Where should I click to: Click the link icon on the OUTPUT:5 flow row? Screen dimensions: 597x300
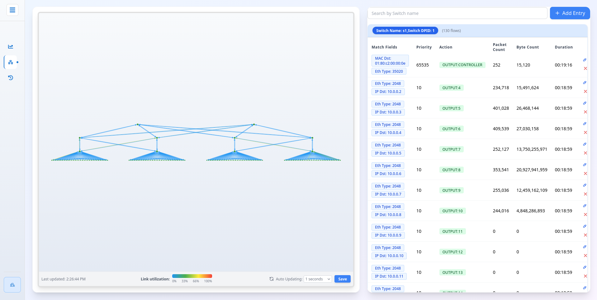[x=585, y=103]
